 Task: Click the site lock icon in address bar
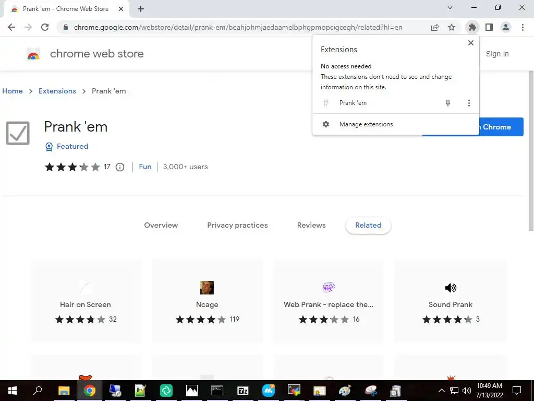66,27
